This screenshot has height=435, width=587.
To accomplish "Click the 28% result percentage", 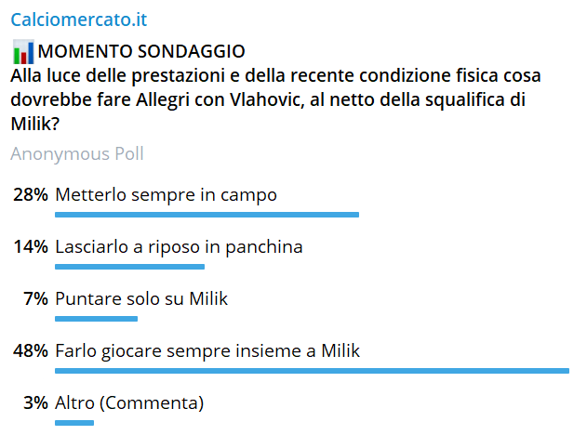I will pyautogui.click(x=31, y=195).
